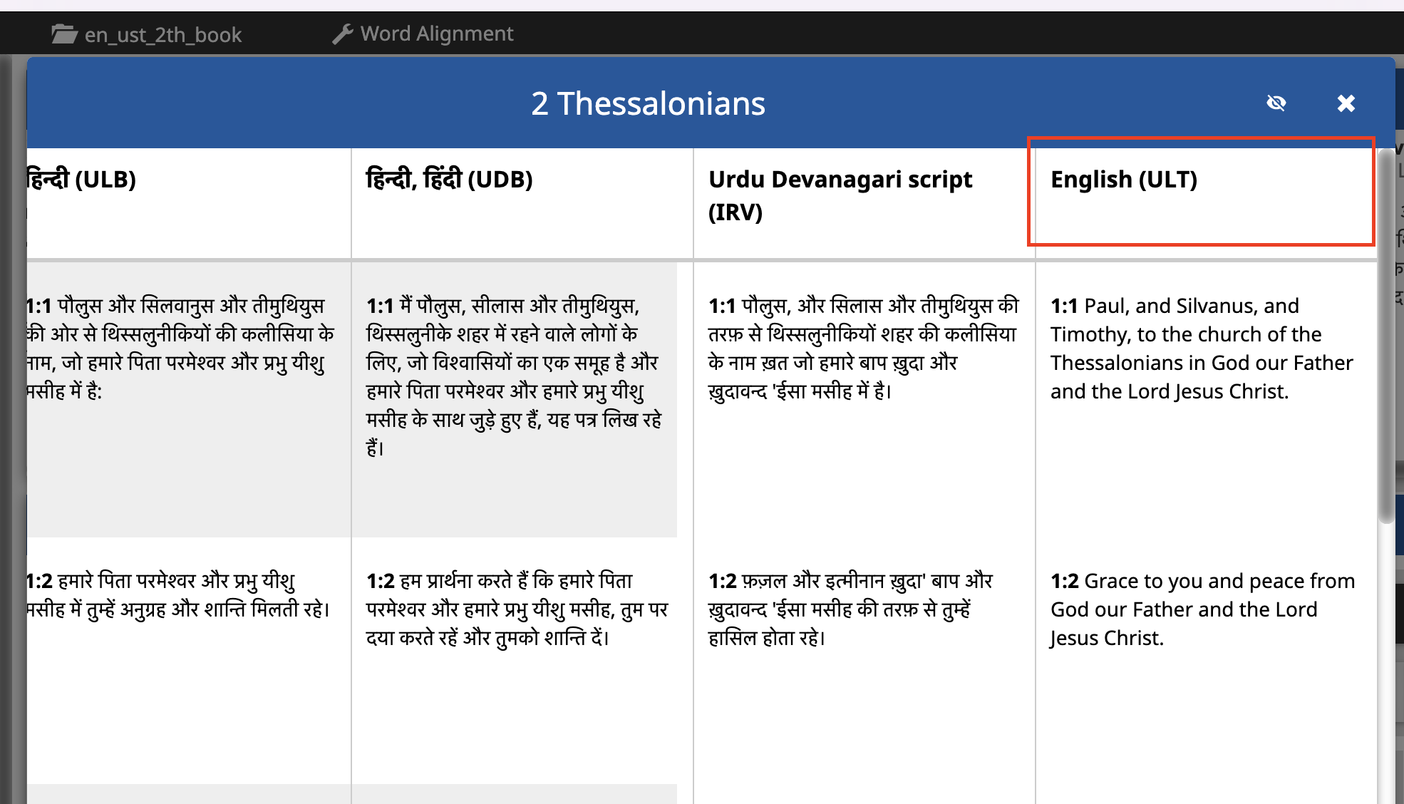The height and width of the screenshot is (804, 1404).
Task: Select the English (ULT) column header
Action: pos(1124,179)
